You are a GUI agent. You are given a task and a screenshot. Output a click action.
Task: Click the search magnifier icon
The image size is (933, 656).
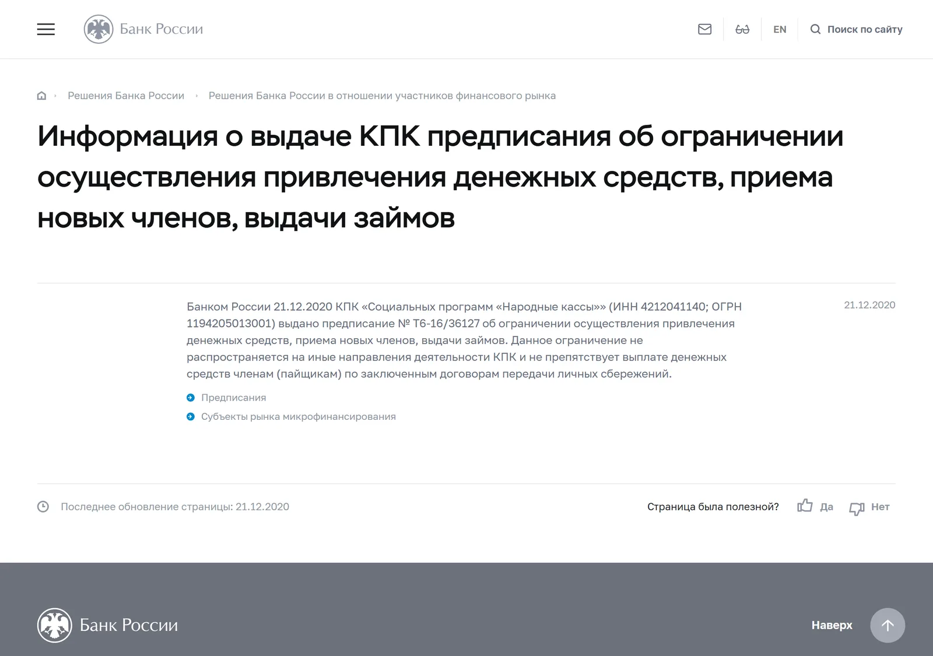point(815,29)
